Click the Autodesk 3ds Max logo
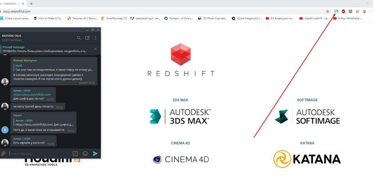Image resolution: width=373 pixels, height=196 pixels. 180,116
